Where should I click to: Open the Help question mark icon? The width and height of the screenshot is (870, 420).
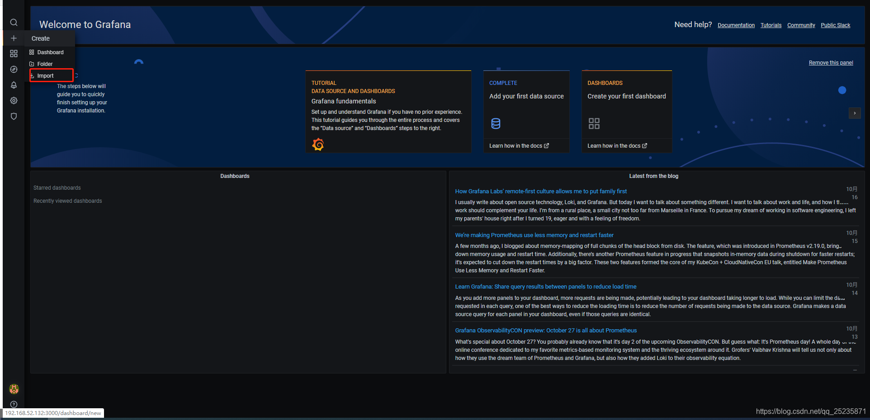pos(14,404)
